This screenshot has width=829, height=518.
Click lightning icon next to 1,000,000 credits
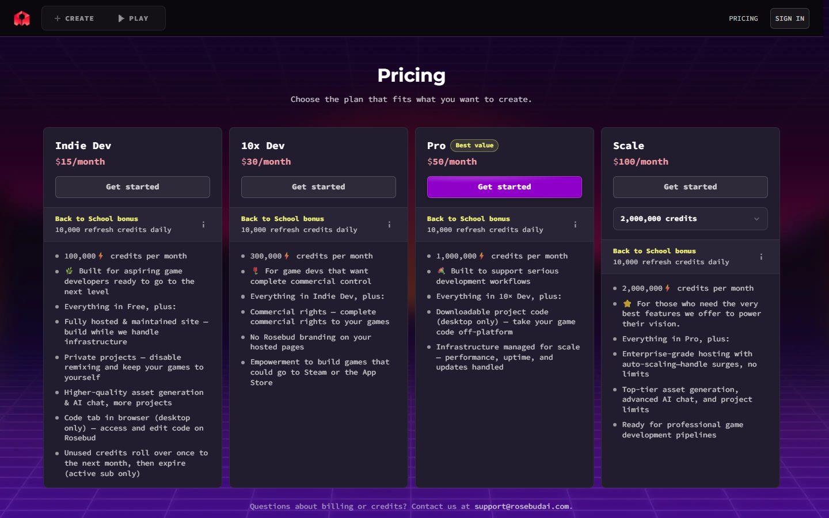[x=481, y=256]
